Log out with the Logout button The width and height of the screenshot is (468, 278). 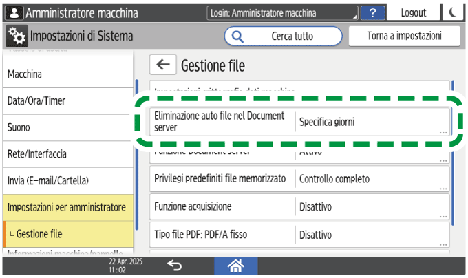point(414,12)
